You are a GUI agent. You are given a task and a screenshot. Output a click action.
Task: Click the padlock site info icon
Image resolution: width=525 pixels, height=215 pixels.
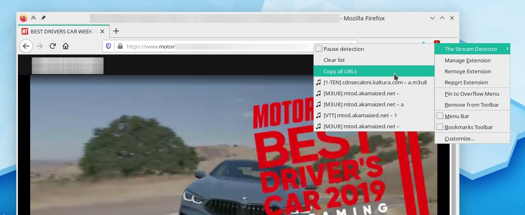[120, 46]
